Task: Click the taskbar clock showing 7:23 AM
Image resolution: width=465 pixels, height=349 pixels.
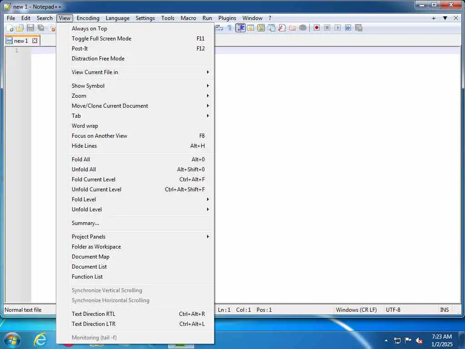Action: (x=442, y=340)
